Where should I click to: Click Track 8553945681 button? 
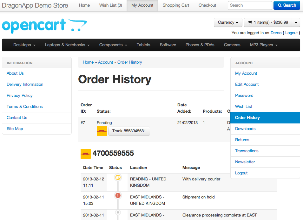(x=129, y=131)
